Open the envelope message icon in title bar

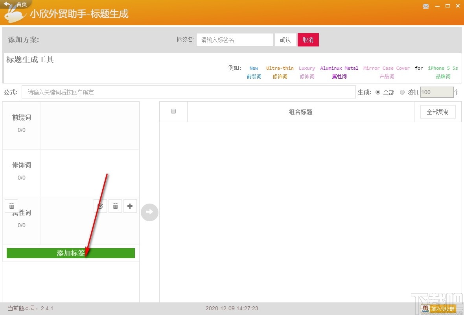(x=426, y=6)
